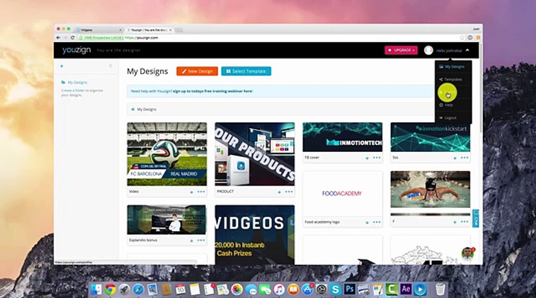Screen dimensions: 536x298
Task: Open options dots for design F
Action: (465, 222)
